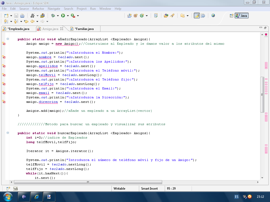Minimize the editor area
This screenshot has height=202, width=270.
coord(261,28)
